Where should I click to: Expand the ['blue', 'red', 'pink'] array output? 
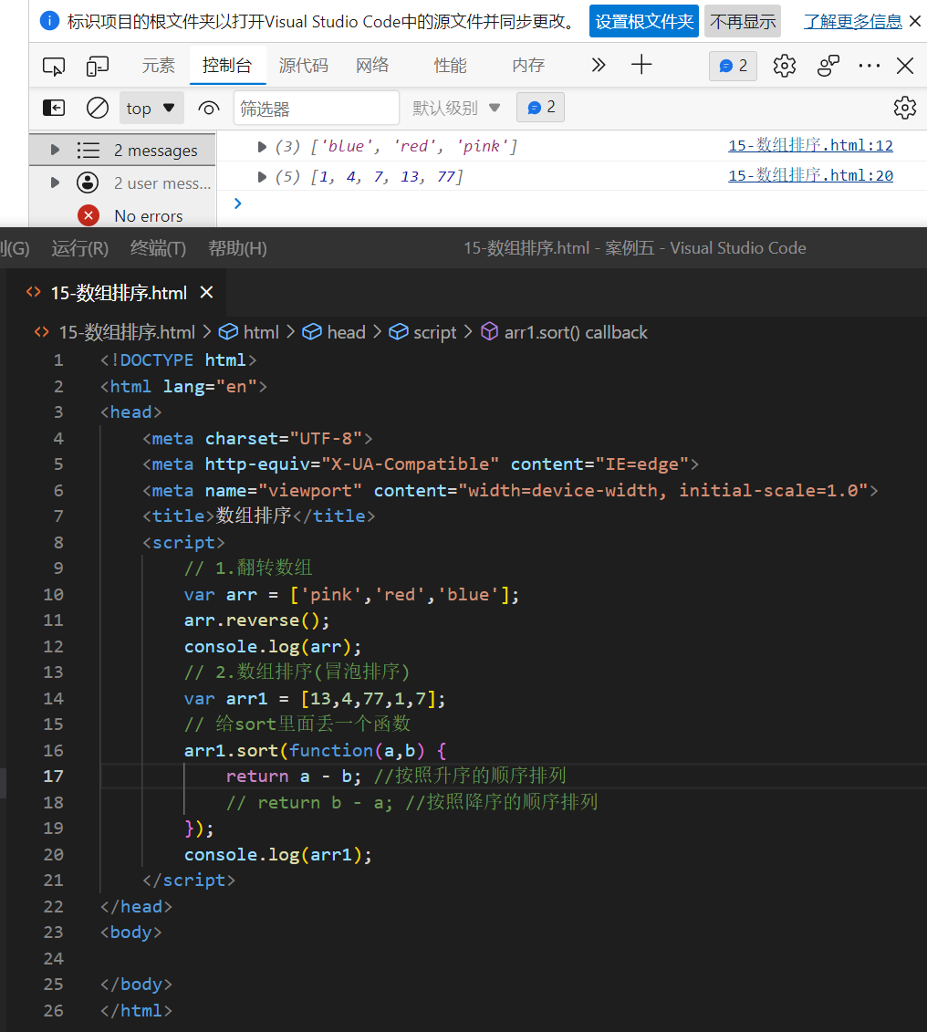(263, 146)
